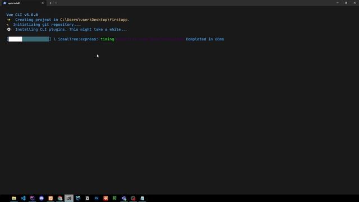This screenshot has width=359, height=202.
Task: Select the "npm install" terminal tab
Action: [x=23, y=3]
